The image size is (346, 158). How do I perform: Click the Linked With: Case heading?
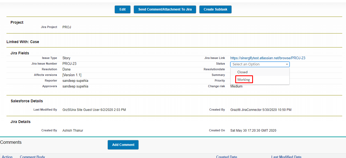click(x=23, y=42)
